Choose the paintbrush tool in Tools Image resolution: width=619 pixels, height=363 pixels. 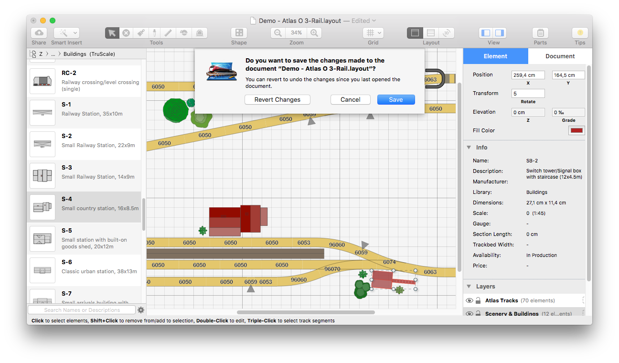pos(141,33)
